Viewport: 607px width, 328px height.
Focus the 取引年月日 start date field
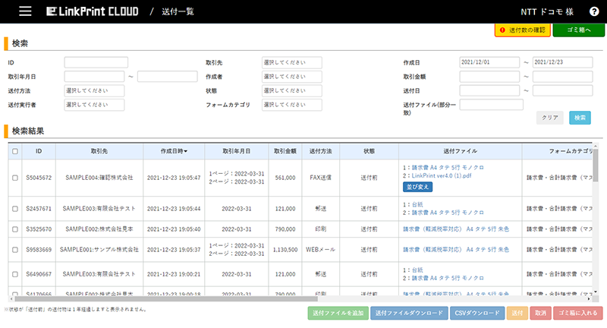pos(94,77)
